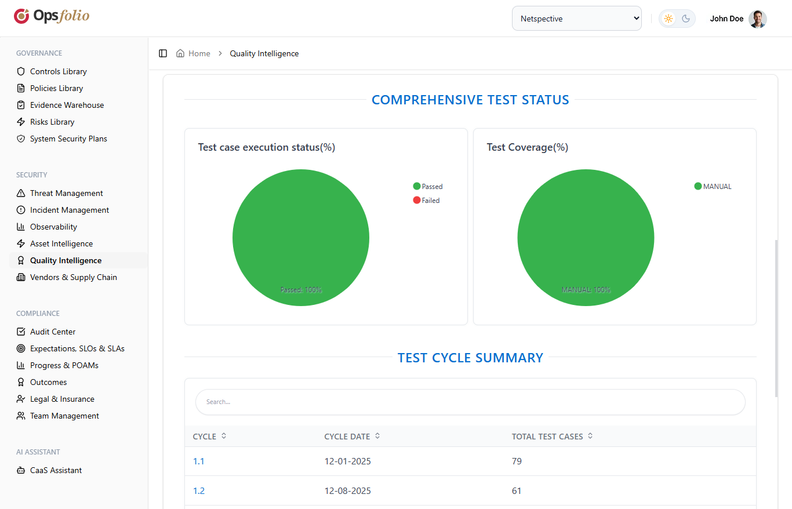Open test cycle 1.1 details
792x509 pixels.
[x=198, y=461]
